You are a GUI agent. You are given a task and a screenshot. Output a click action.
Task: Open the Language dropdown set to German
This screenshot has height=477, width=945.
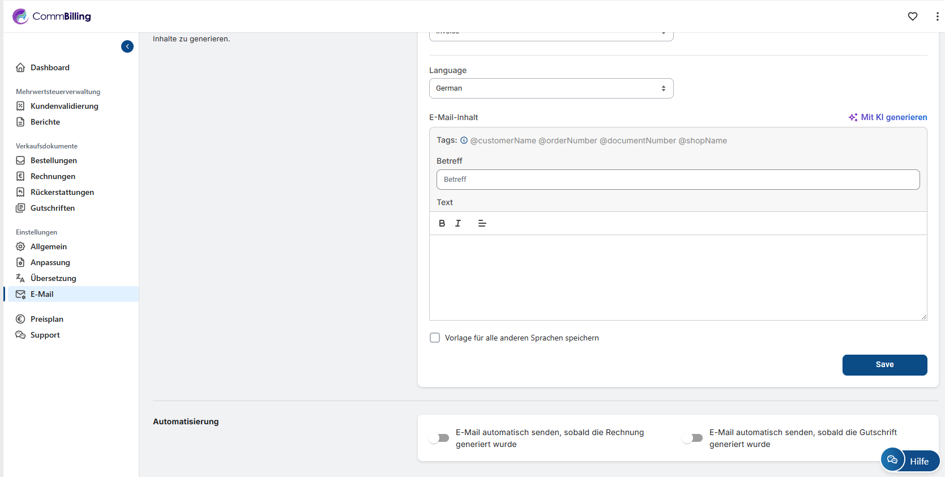(551, 88)
